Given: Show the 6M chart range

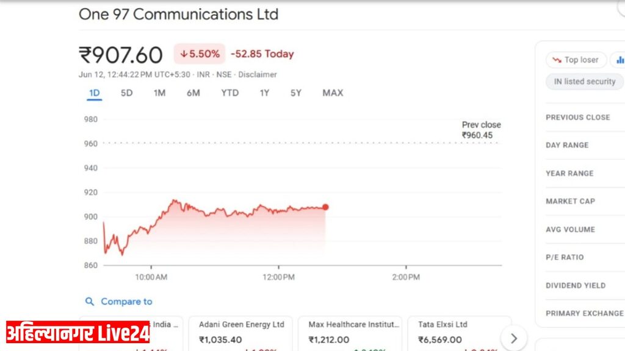Looking at the screenshot, I should 193,93.
